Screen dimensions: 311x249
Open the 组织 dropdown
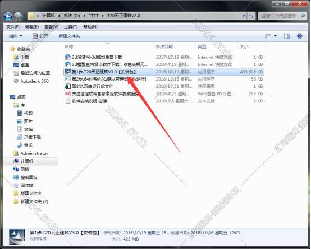[x=16, y=36]
